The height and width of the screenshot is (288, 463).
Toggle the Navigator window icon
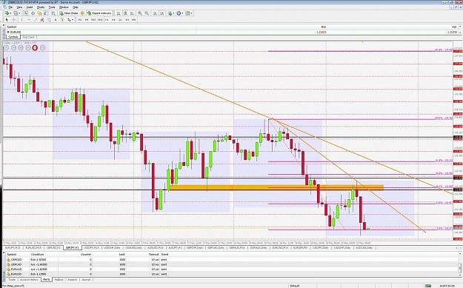(39, 13)
